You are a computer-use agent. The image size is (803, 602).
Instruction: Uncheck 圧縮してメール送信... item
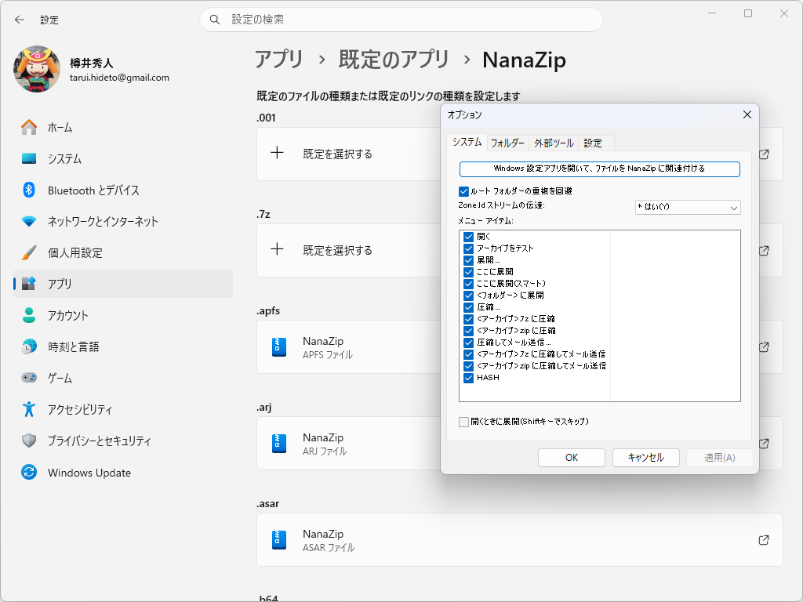pos(468,343)
